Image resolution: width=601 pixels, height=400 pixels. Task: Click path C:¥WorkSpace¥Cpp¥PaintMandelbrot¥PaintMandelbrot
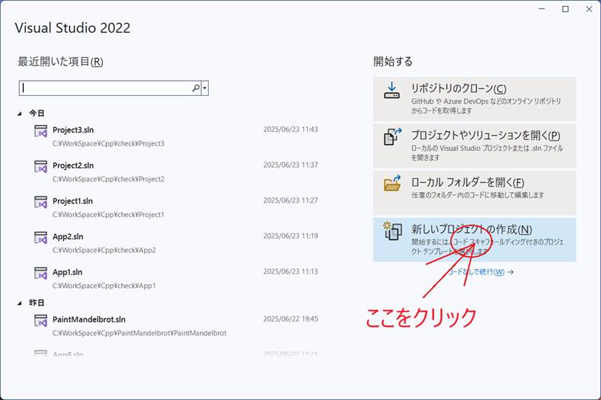click(x=139, y=333)
